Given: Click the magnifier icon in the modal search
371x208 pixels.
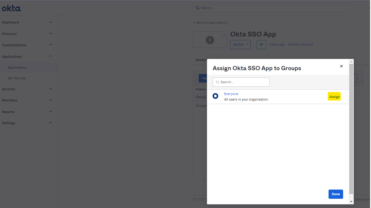Looking at the screenshot, I should pyautogui.click(x=217, y=82).
